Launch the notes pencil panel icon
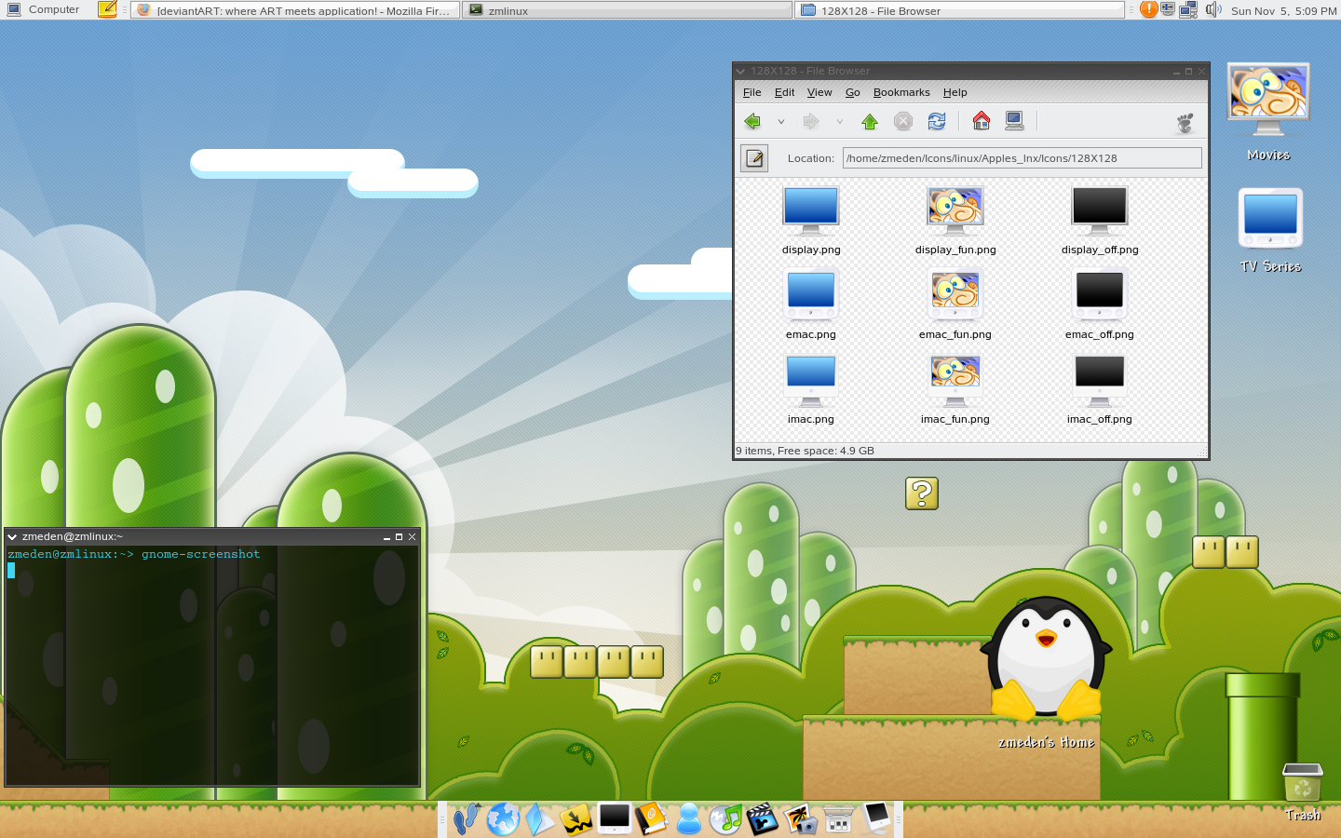1341x838 pixels. coord(108,10)
